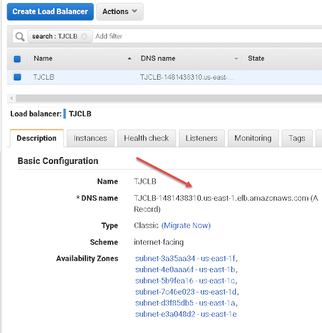
Task: Click the internet-facing scheme value
Action: [x=159, y=242]
